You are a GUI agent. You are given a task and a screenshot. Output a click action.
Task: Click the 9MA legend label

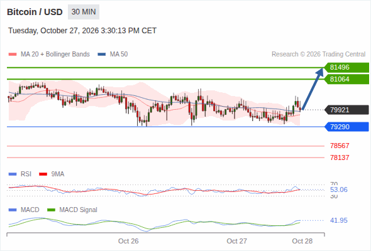coord(58,174)
